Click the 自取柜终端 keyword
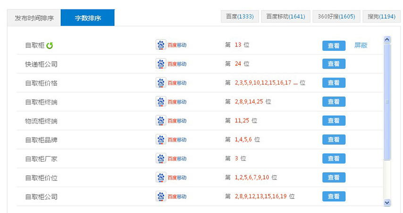This screenshot has width=403, height=213. [x=41, y=102]
